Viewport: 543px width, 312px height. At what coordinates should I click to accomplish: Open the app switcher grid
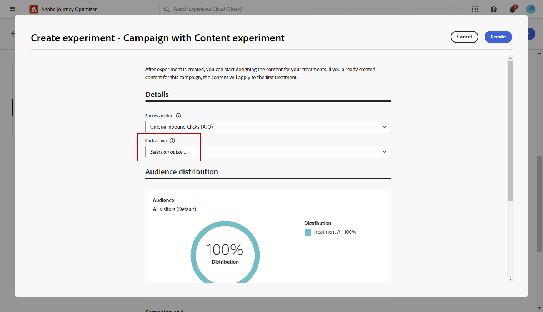click(475, 9)
